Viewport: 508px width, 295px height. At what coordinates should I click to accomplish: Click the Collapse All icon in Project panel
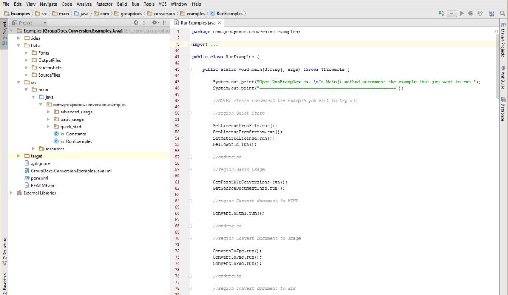[x=144, y=23]
